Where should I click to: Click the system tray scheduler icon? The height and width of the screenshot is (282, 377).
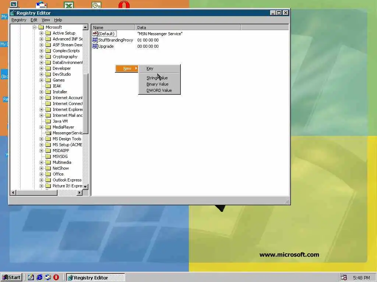point(344,278)
